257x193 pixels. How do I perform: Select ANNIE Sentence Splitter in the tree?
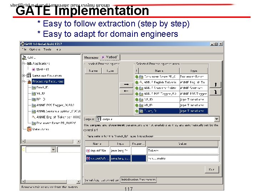[58, 111]
